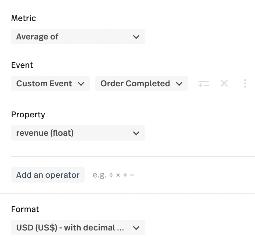The width and height of the screenshot is (255, 245).
Task: Click the chevron in the Format dropdown
Action: (x=136, y=228)
